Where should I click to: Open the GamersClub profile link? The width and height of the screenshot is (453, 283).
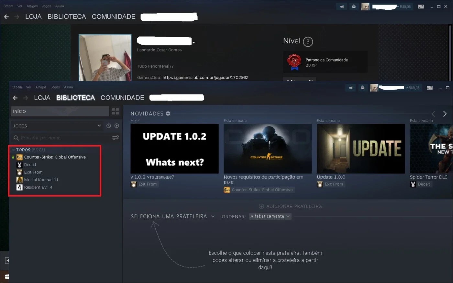click(205, 78)
